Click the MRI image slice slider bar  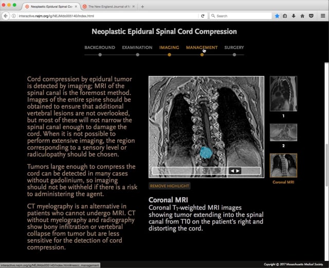tap(206, 171)
